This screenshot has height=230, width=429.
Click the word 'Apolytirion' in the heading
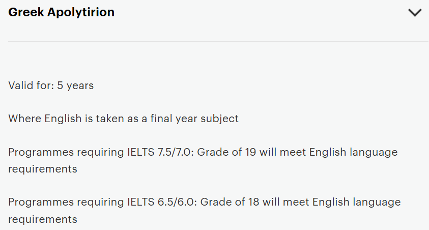[x=80, y=13]
